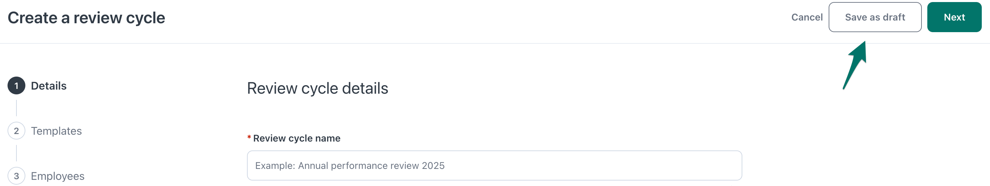Click the horizontal divider below the header
The height and width of the screenshot is (186, 990).
[x=495, y=43]
